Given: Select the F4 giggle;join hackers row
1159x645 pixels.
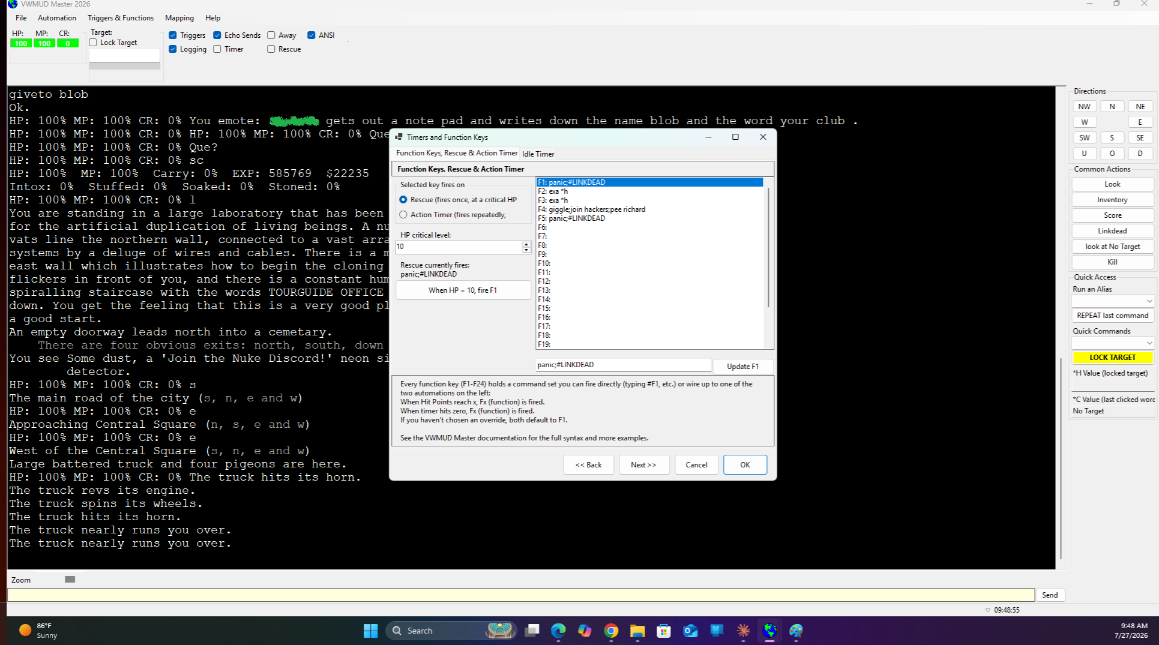Looking at the screenshot, I should (650, 209).
